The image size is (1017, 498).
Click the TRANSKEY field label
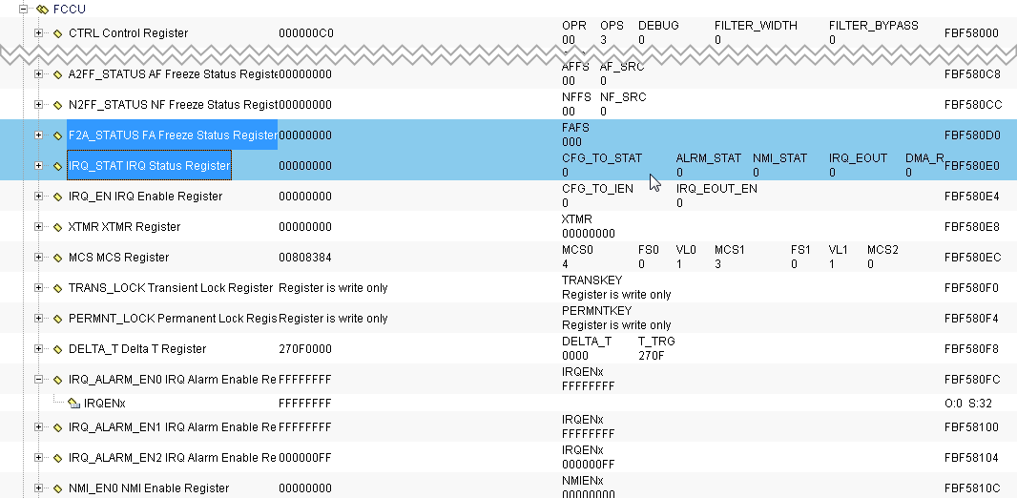(592, 280)
